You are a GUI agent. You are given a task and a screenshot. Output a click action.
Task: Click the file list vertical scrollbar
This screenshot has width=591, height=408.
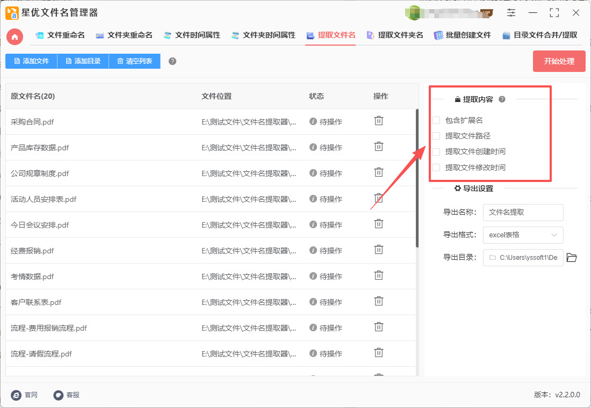pyautogui.click(x=417, y=177)
